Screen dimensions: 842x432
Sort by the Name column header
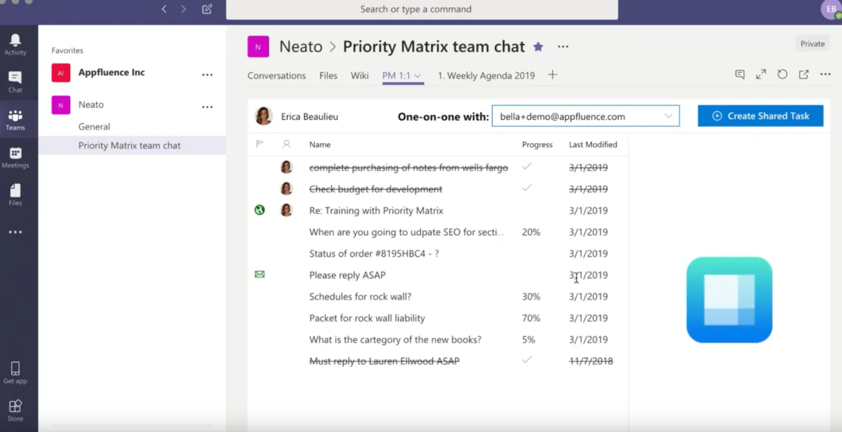pos(320,144)
